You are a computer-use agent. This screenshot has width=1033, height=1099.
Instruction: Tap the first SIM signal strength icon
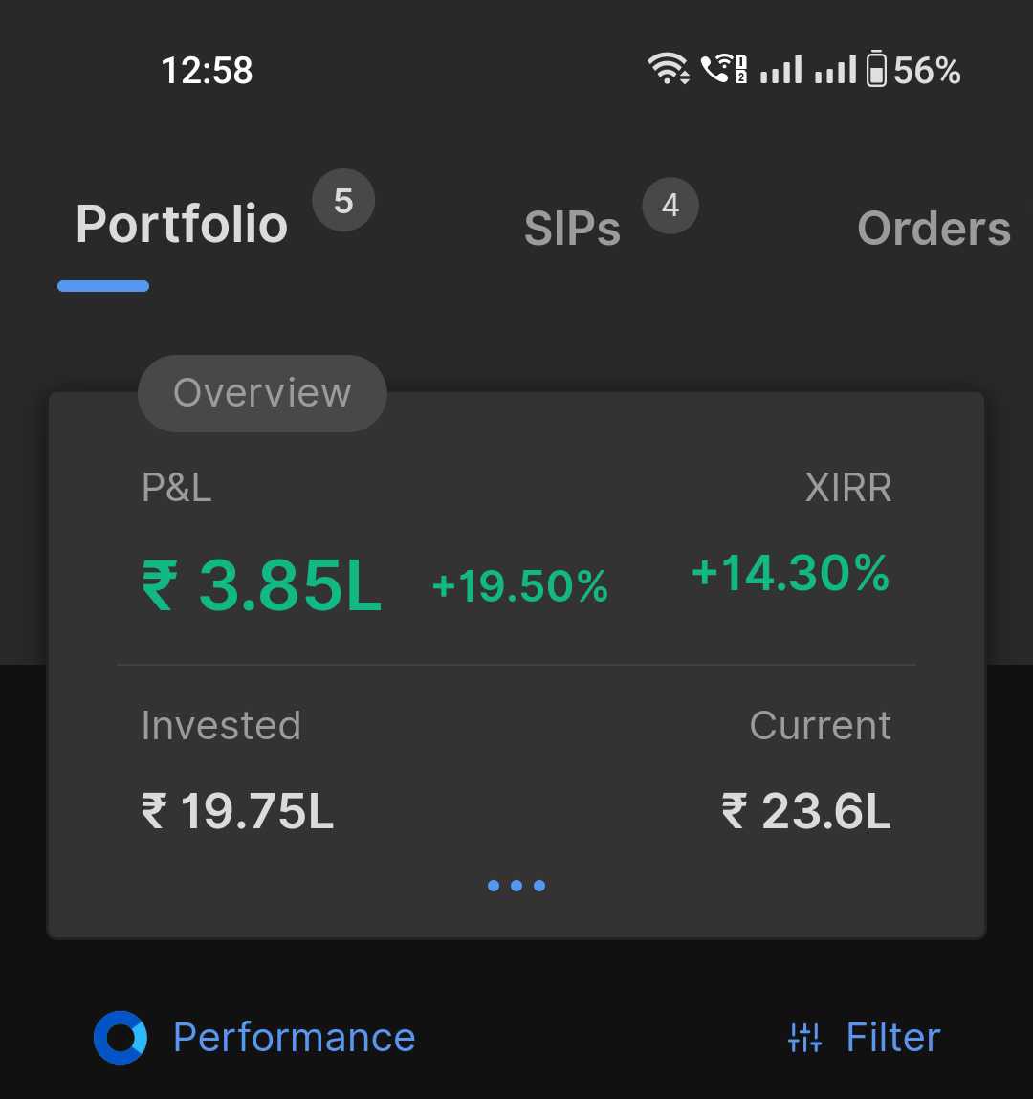780,70
